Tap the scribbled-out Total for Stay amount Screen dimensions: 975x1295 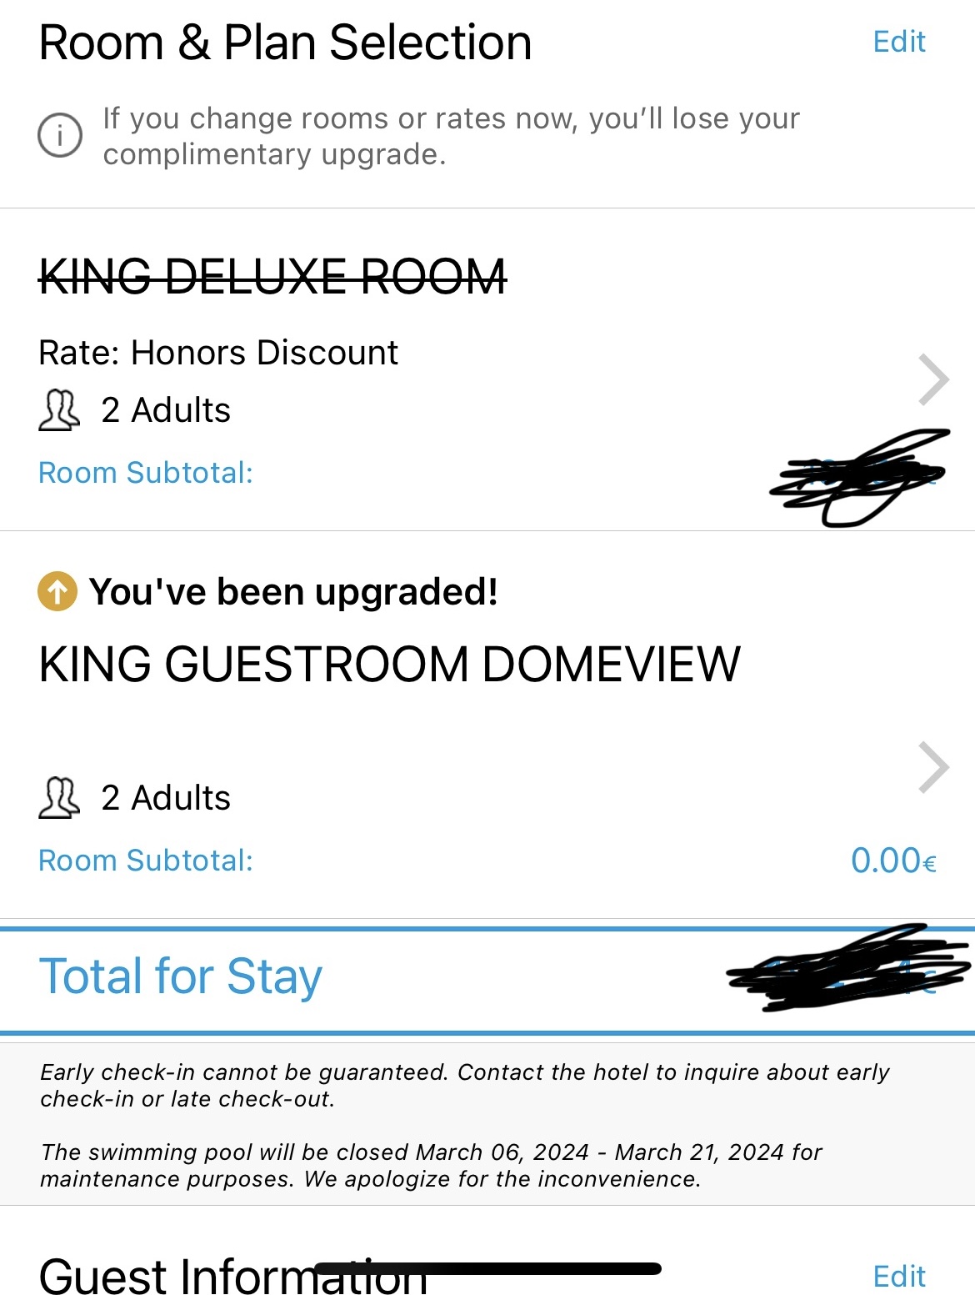point(850,970)
